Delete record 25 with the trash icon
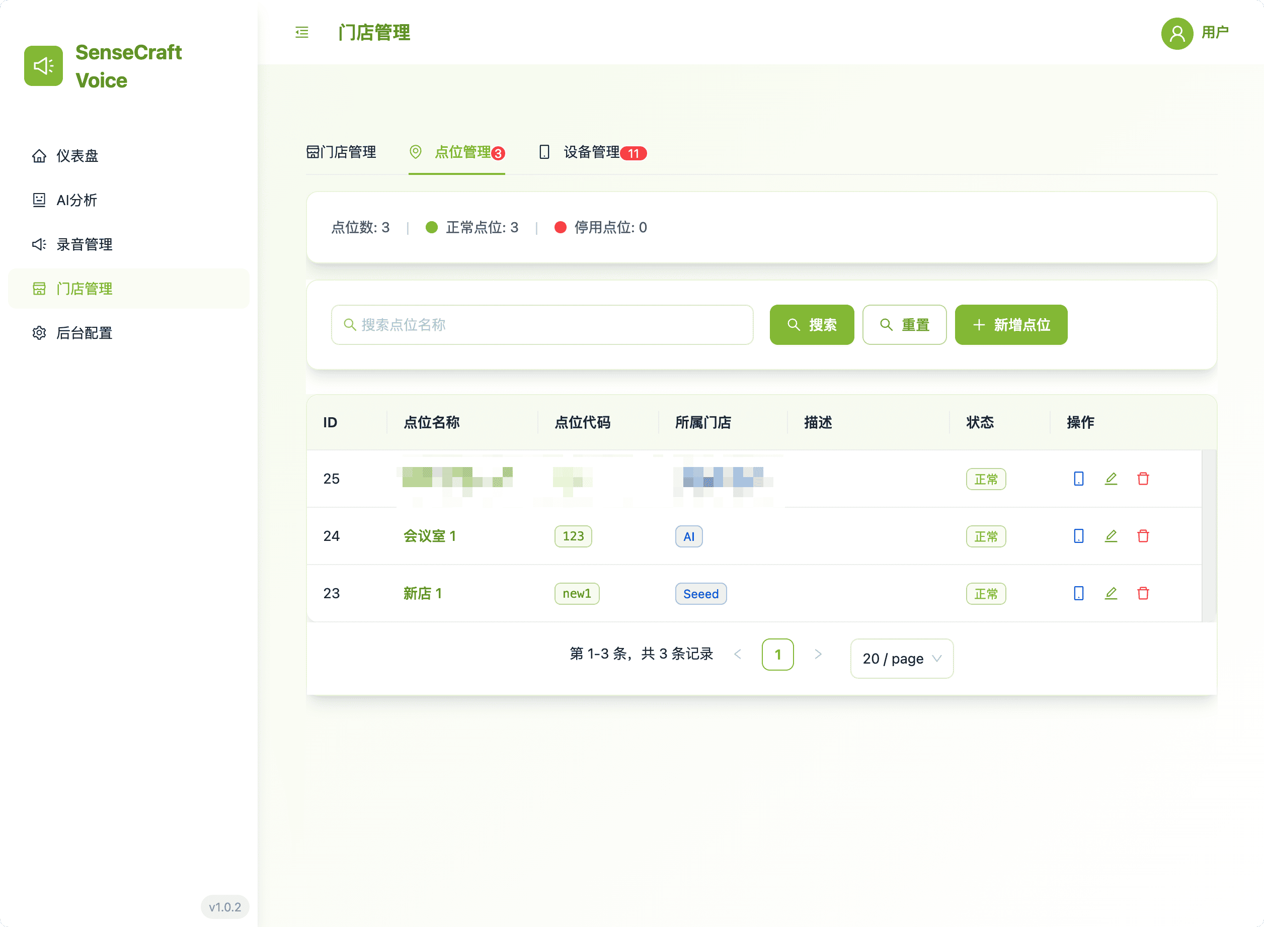Viewport: 1264px width, 927px height. [1143, 479]
